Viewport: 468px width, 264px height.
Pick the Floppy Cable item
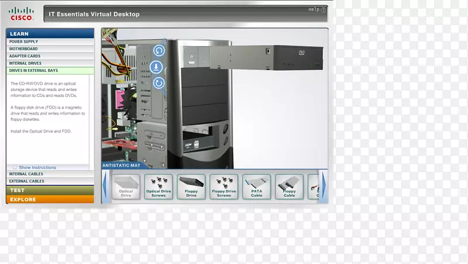point(290,186)
